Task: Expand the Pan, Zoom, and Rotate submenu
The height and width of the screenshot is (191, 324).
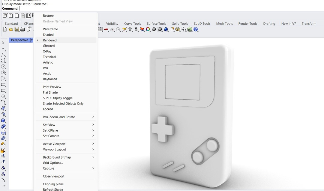Action: [66, 117]
